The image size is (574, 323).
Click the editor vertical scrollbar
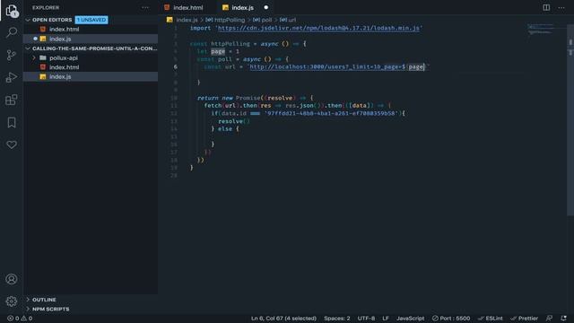(x=570, y=121)
